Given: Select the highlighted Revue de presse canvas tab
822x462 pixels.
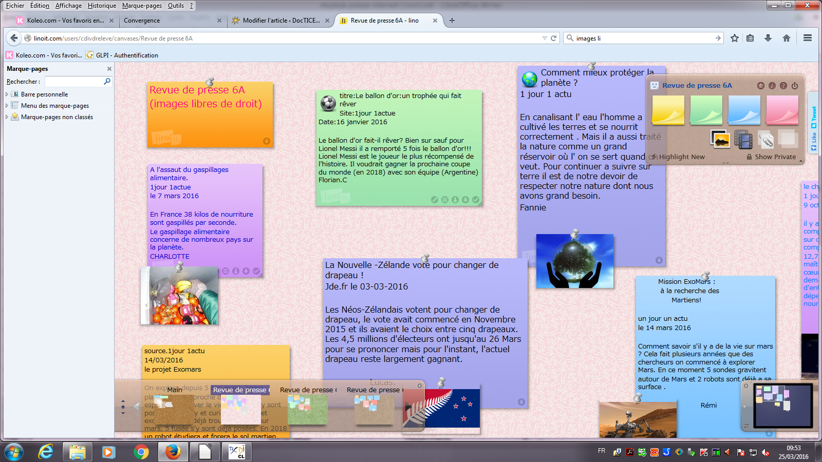Looking at the screenshot, I should click(240, 390).
